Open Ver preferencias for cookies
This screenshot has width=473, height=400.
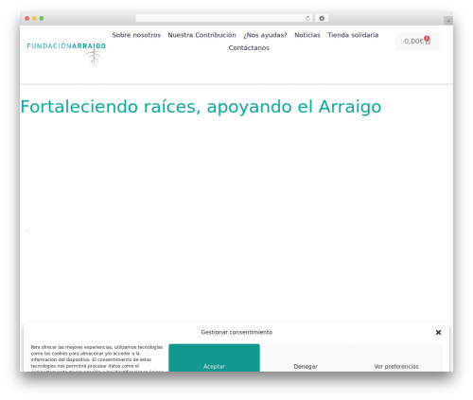396,357
